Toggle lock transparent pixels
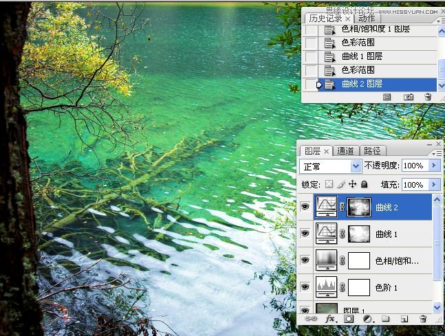Screen dimensions: 445x336 coord(329,184)
